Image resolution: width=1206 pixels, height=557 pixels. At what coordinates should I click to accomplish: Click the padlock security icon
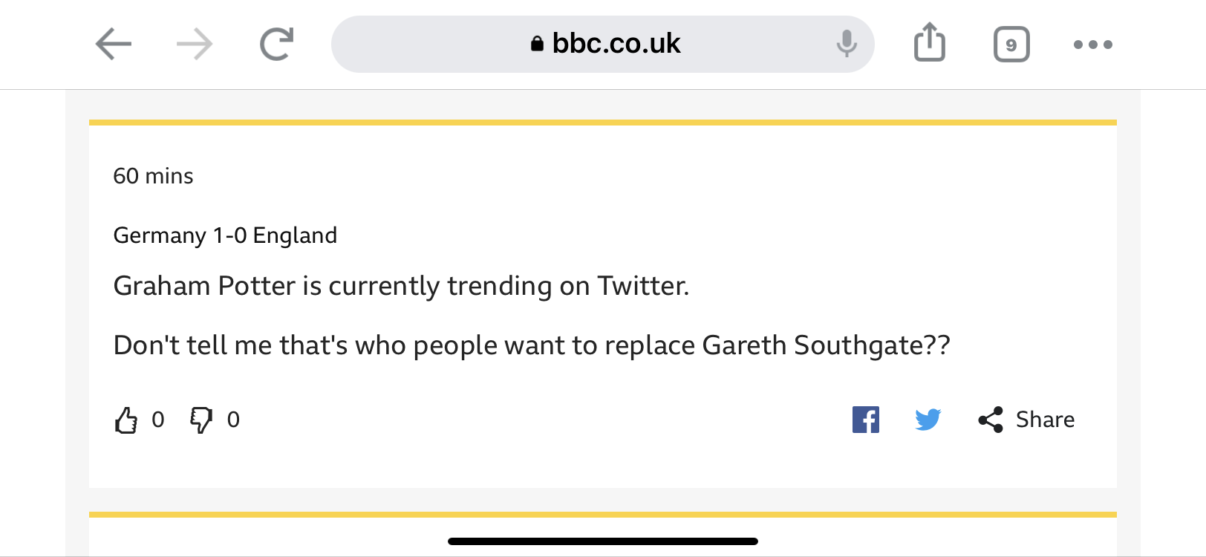click(x=537, y=44)
